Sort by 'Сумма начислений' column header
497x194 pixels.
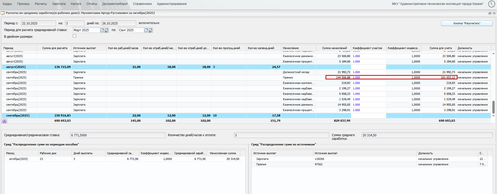pyautogui.click(x=334, y=48)
